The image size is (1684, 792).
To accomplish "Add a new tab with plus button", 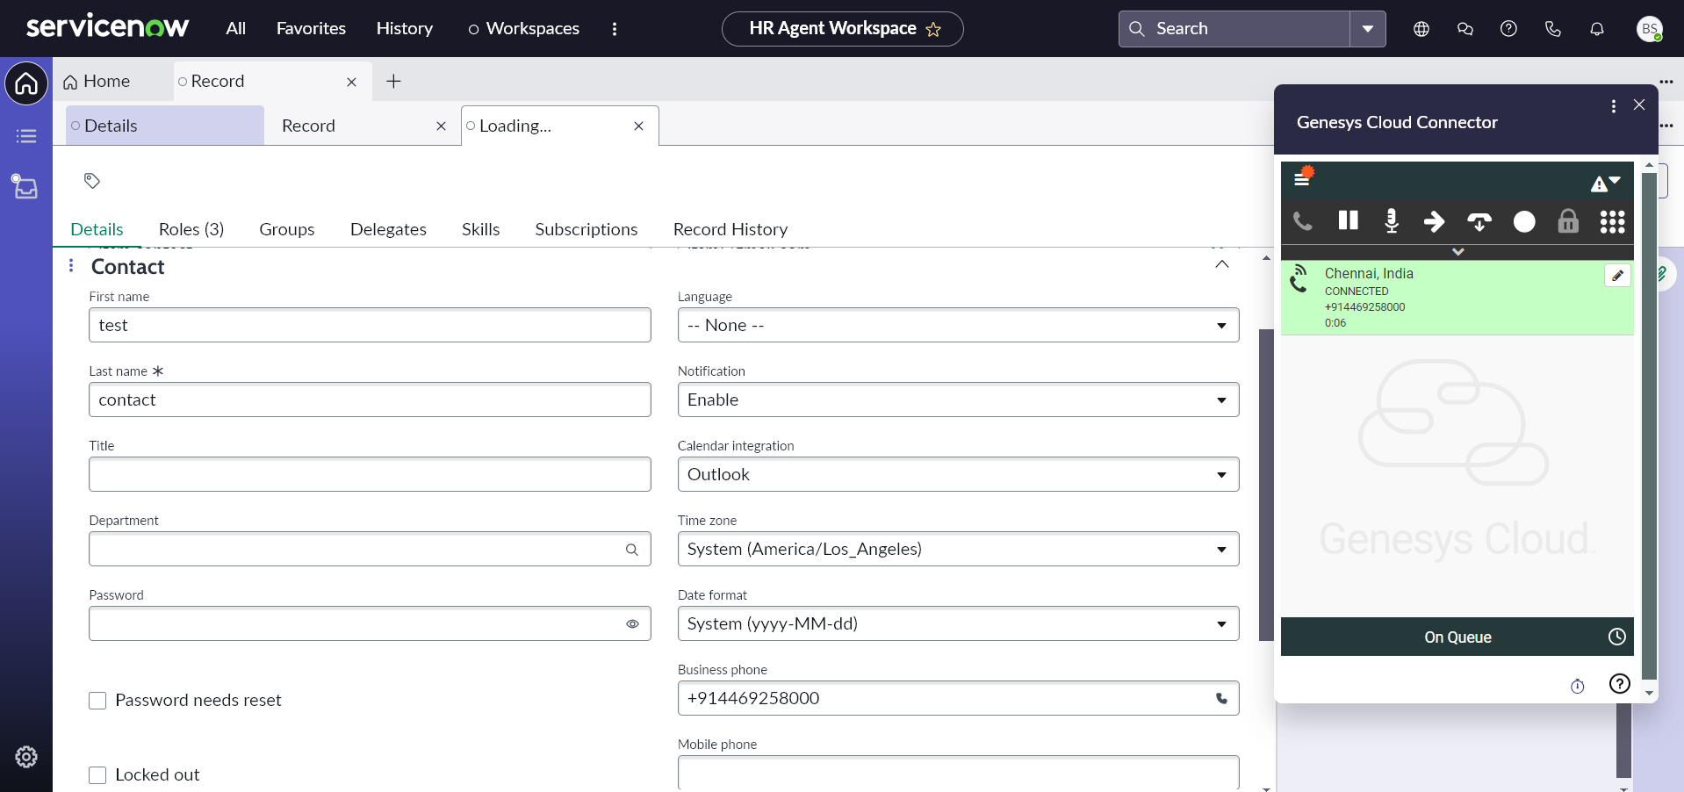I will point(393,82).
